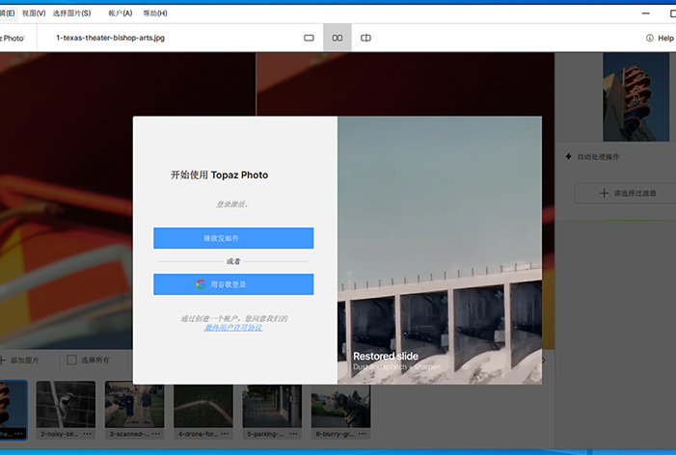
Task: Open the three-dot menu on 4-drone-for thumbnail
Action: point(224,434)
